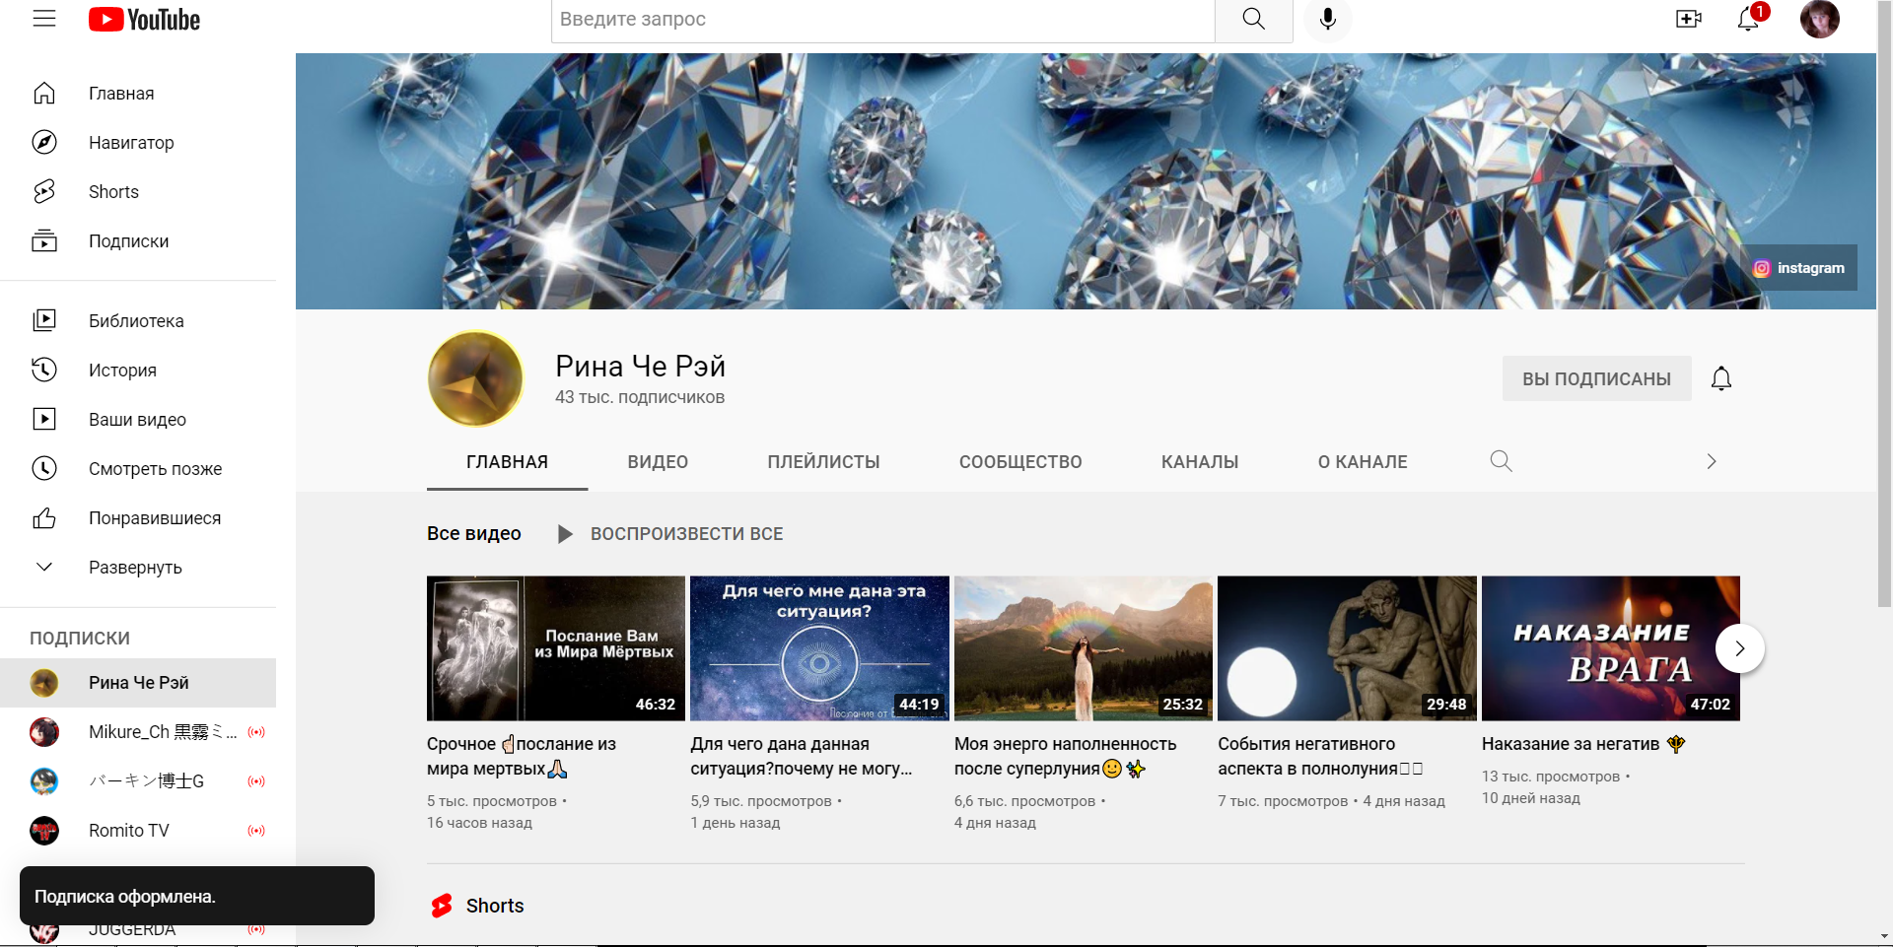Open Навигатор from sidebar
This screenshot has height=947, width=1893.
coord(138,143)
